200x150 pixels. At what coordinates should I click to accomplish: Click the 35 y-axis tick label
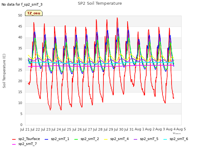click(x=20, y=48)
